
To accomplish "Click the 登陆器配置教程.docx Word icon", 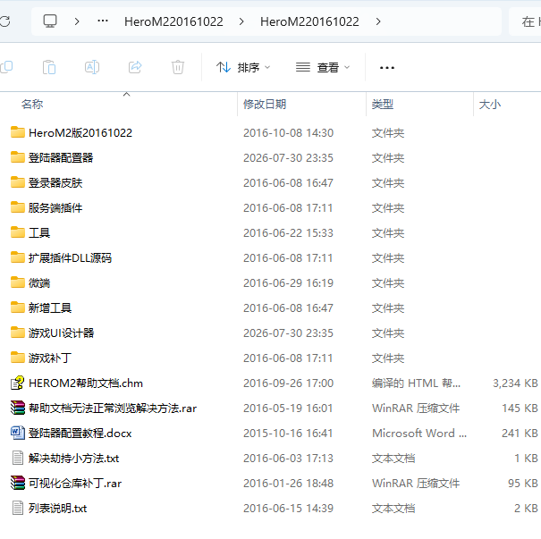I will click(18, 433).
